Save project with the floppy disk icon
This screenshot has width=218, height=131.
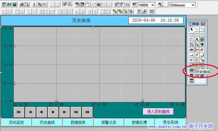[x=15, y=4]
